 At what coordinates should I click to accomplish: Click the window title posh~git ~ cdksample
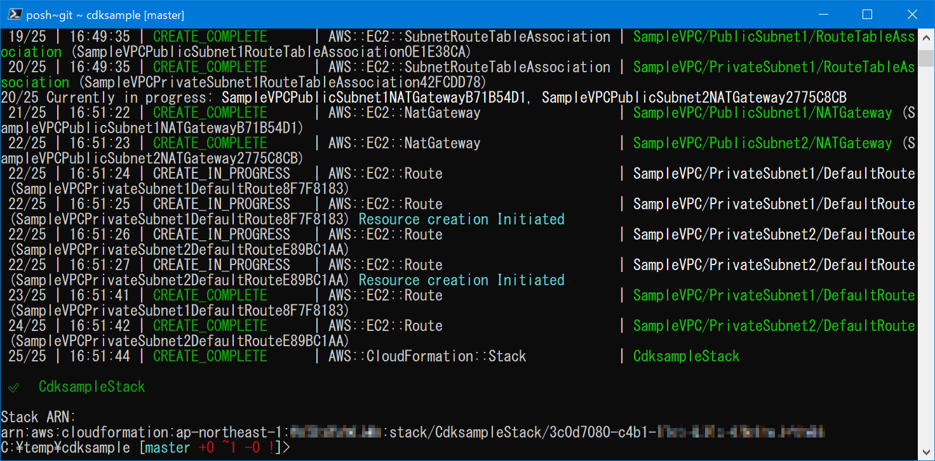pyautogui.click(x=82, y=13)
